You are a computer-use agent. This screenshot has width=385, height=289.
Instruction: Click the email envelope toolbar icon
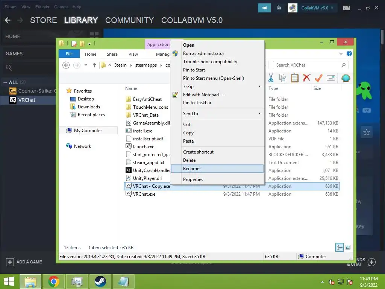coord(331,78)
